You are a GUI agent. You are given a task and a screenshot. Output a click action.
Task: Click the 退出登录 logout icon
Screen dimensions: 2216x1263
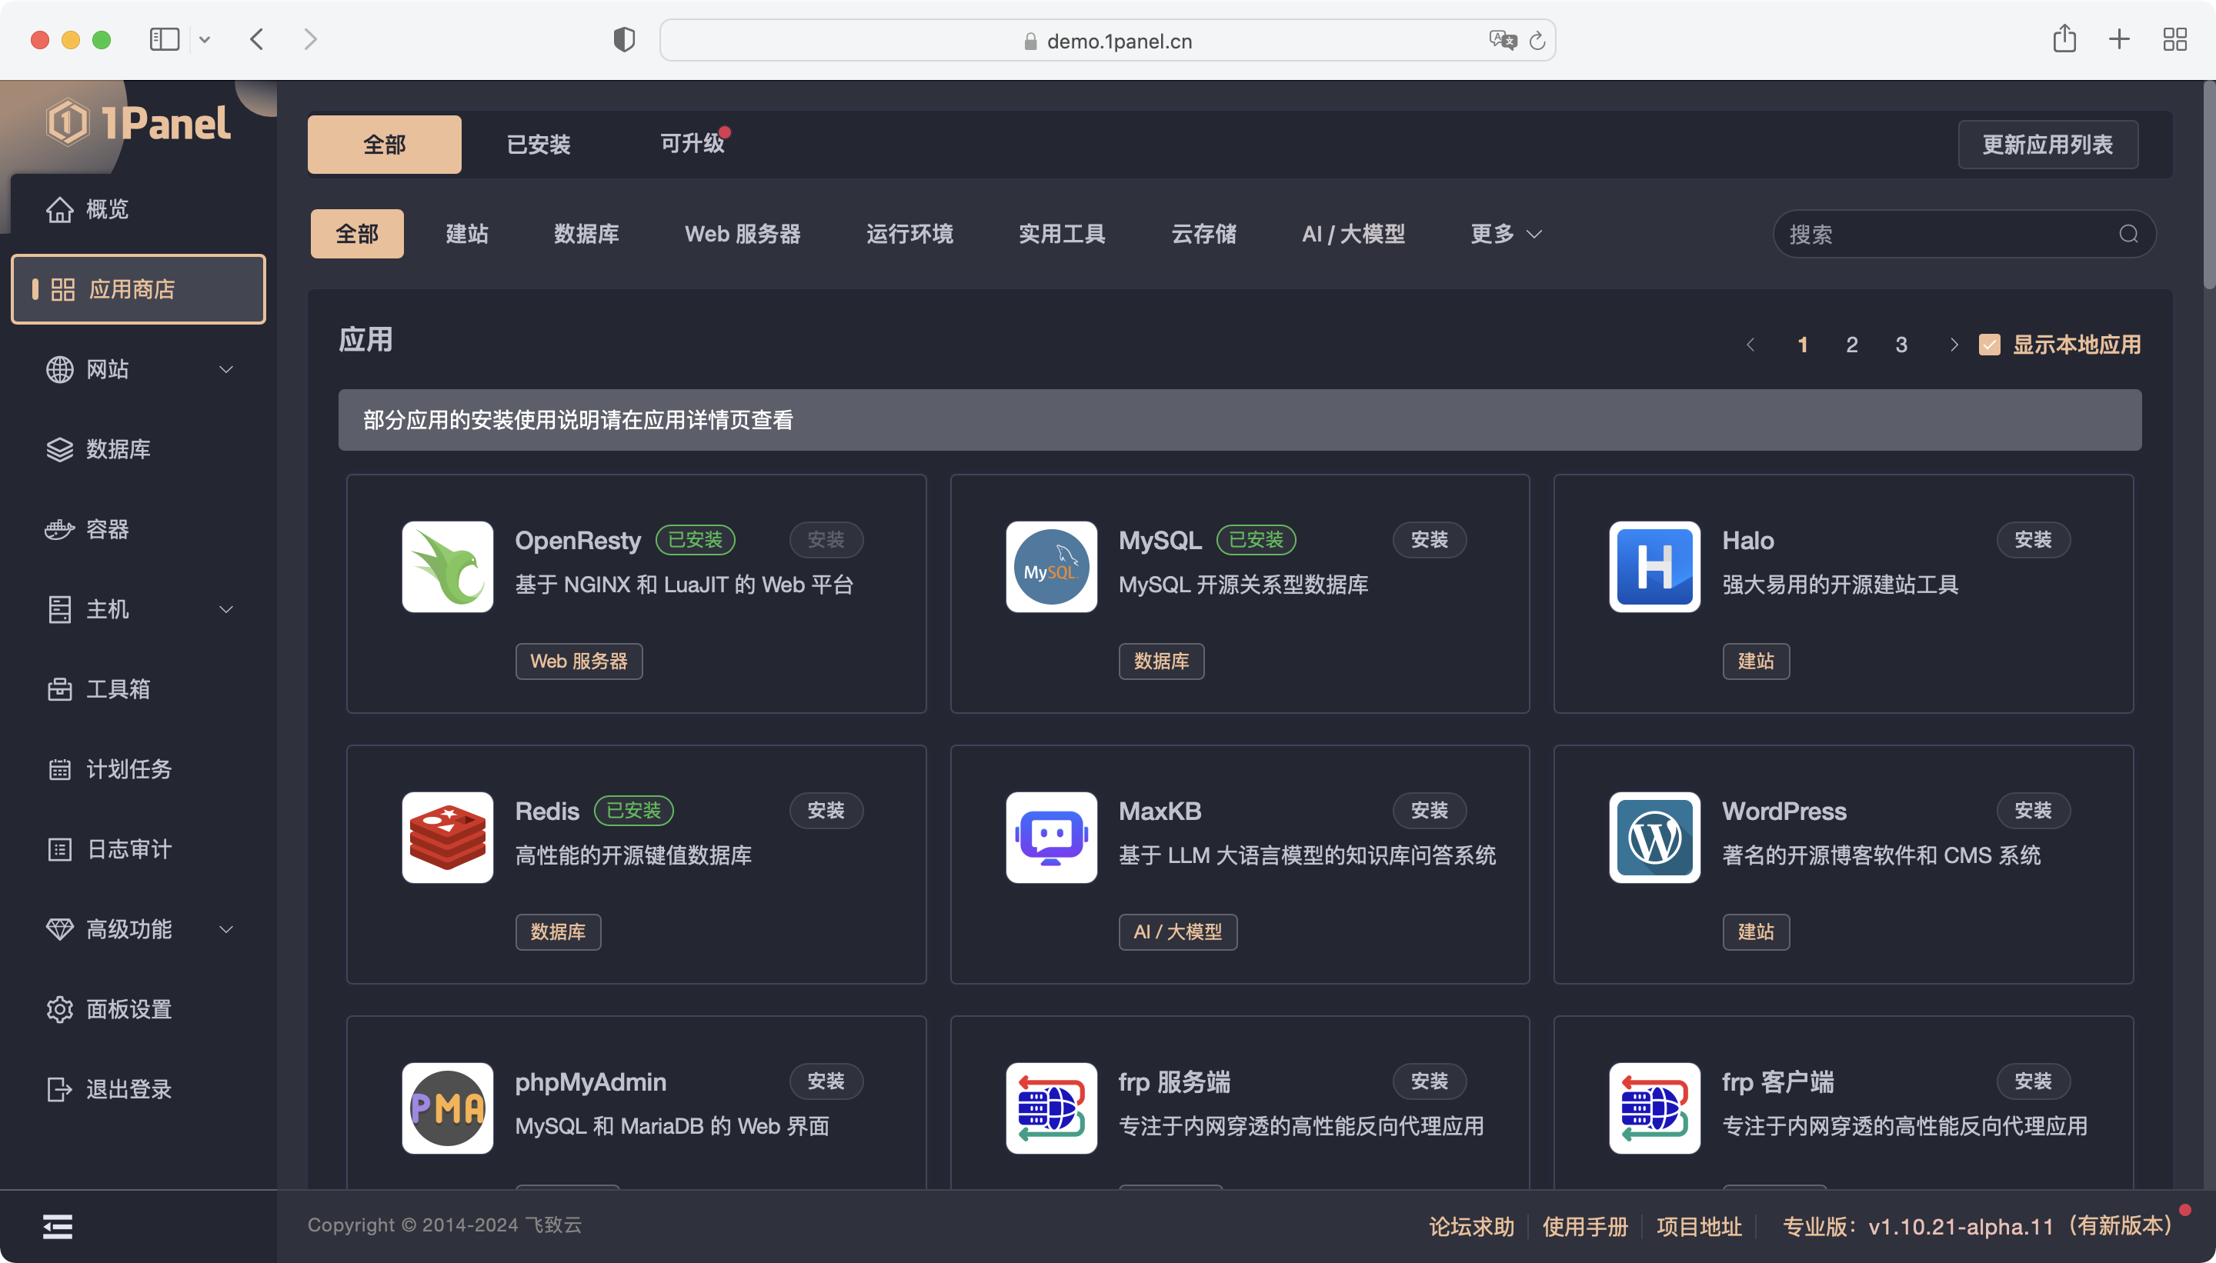click(59, 1088)
